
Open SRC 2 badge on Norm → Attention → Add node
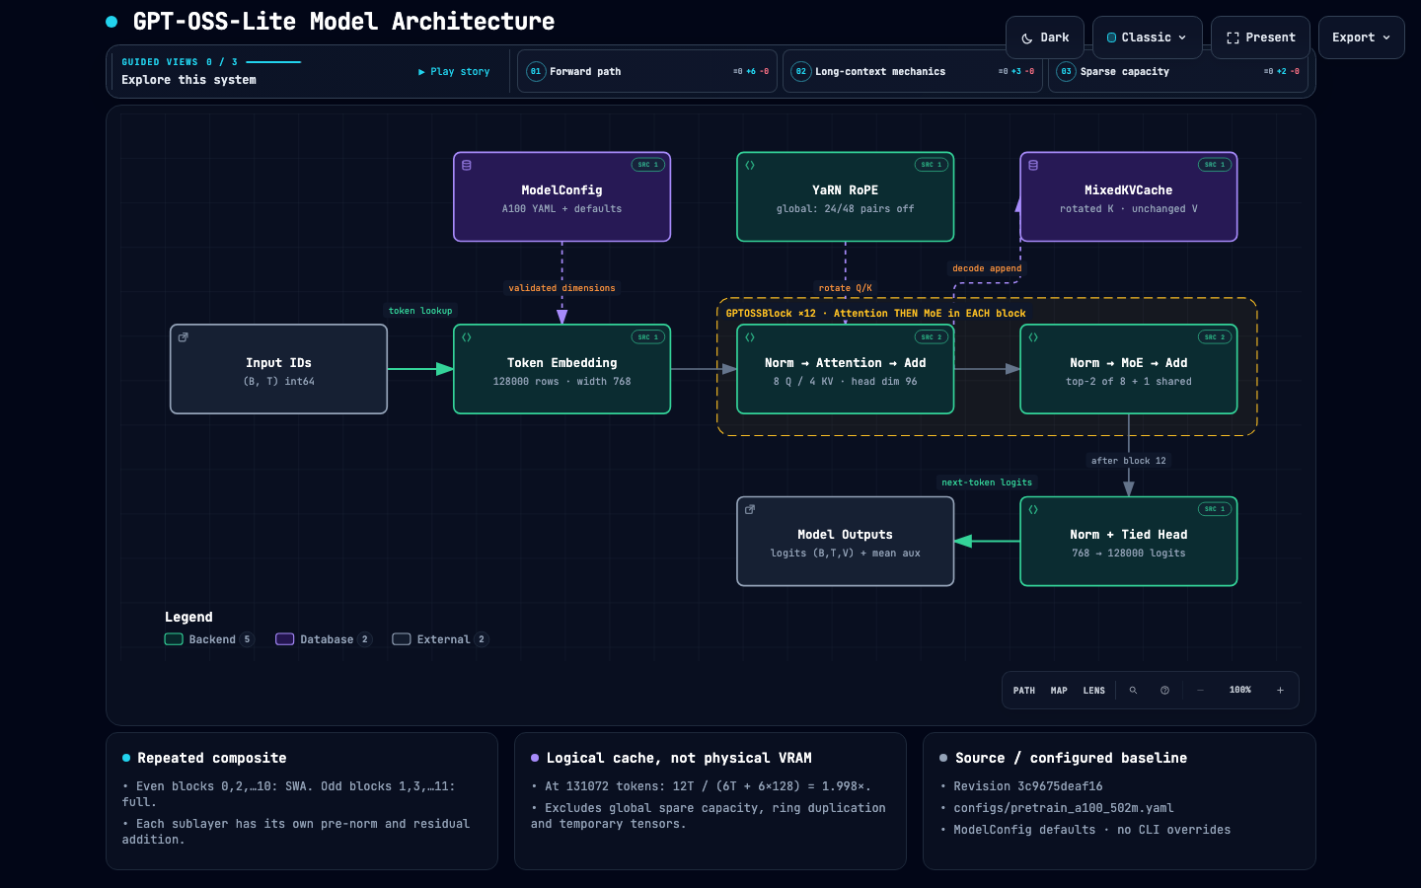coord(932,337)
